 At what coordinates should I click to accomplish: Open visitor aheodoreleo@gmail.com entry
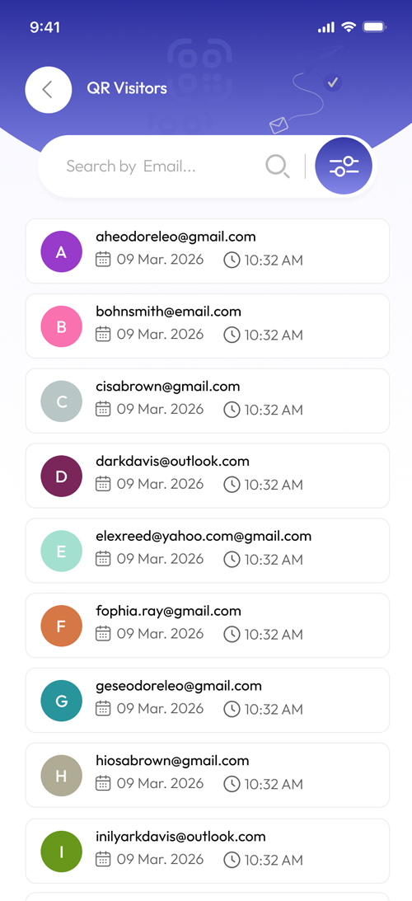208,251
